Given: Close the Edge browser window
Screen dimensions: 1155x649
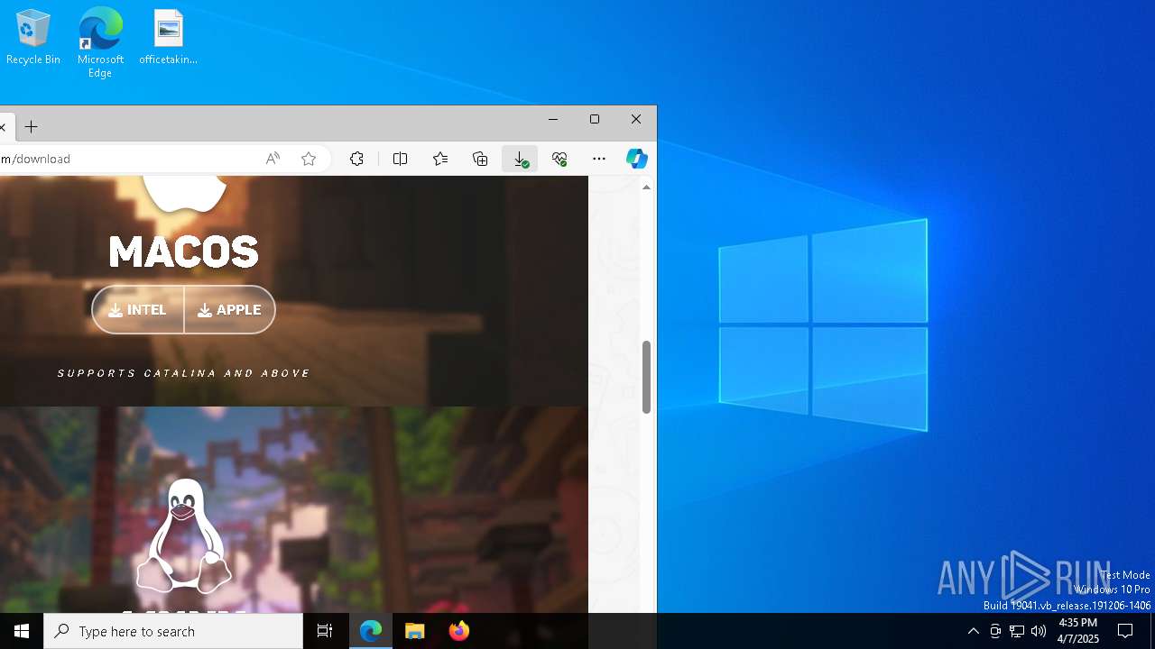Looking at the screenshot, I should tap(636, 119).
